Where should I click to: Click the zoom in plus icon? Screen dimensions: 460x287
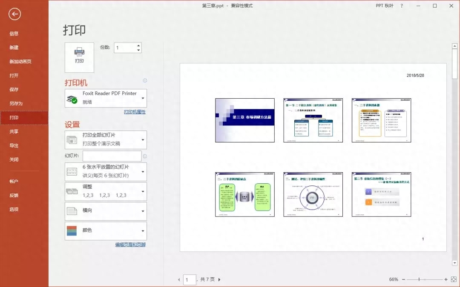pyautogui.click(x=446, y=279)
